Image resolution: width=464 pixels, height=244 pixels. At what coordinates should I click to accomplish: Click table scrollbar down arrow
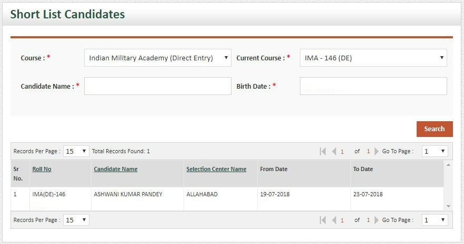click(x=448, y=206)
